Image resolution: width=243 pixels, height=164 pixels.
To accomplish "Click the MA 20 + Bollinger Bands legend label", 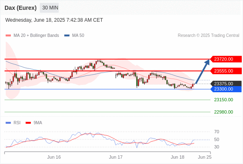I will click(x=36, y=36).
